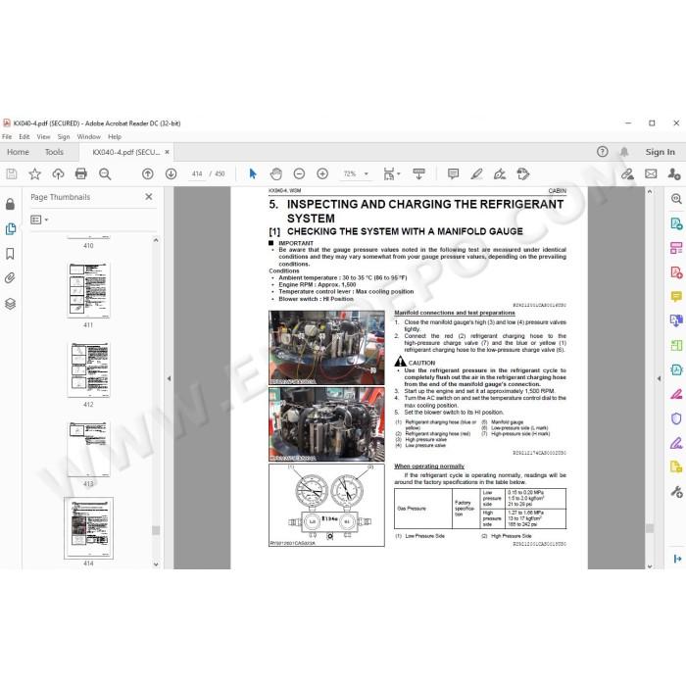Click the Rotate/stamp tool icon
686x686 pixels.
[x=522, y=173]
